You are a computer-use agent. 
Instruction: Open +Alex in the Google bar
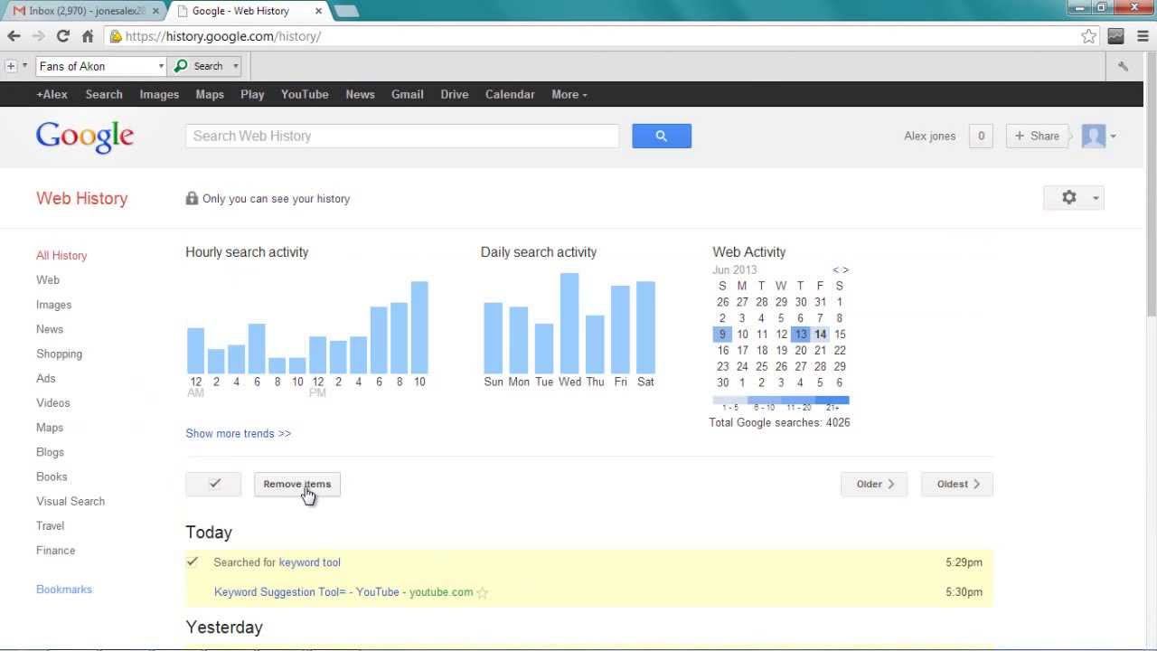pos(52,94)
